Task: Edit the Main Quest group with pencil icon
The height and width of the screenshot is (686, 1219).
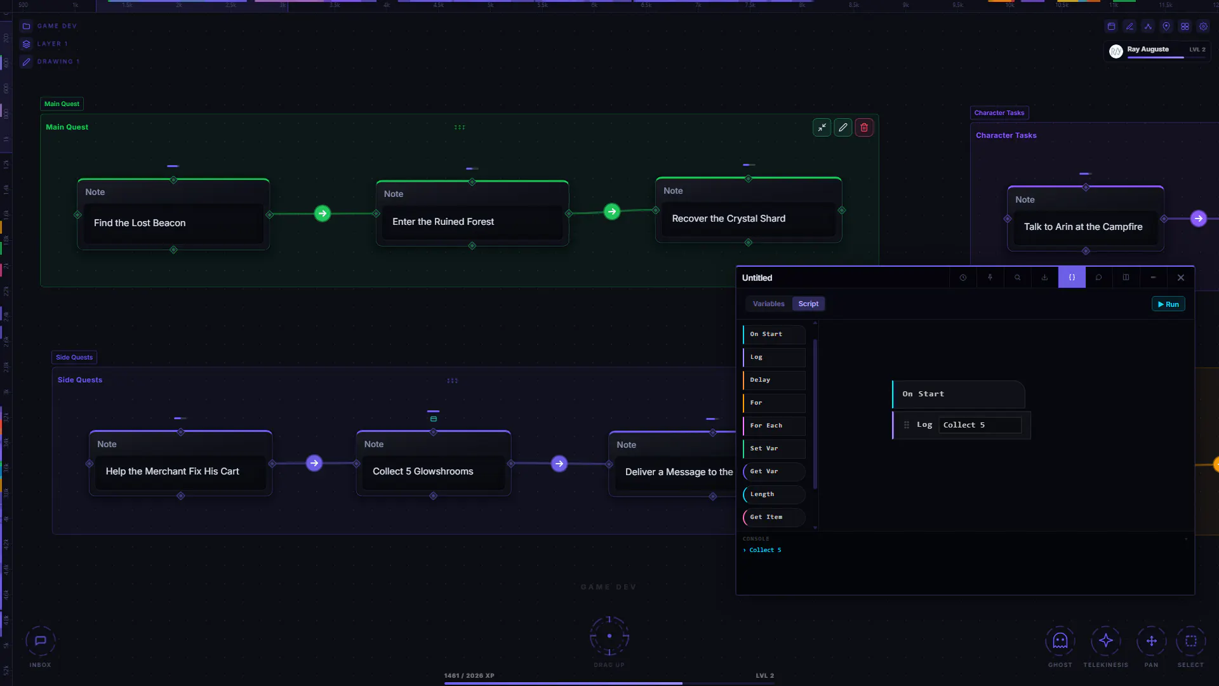Action: 843,128
